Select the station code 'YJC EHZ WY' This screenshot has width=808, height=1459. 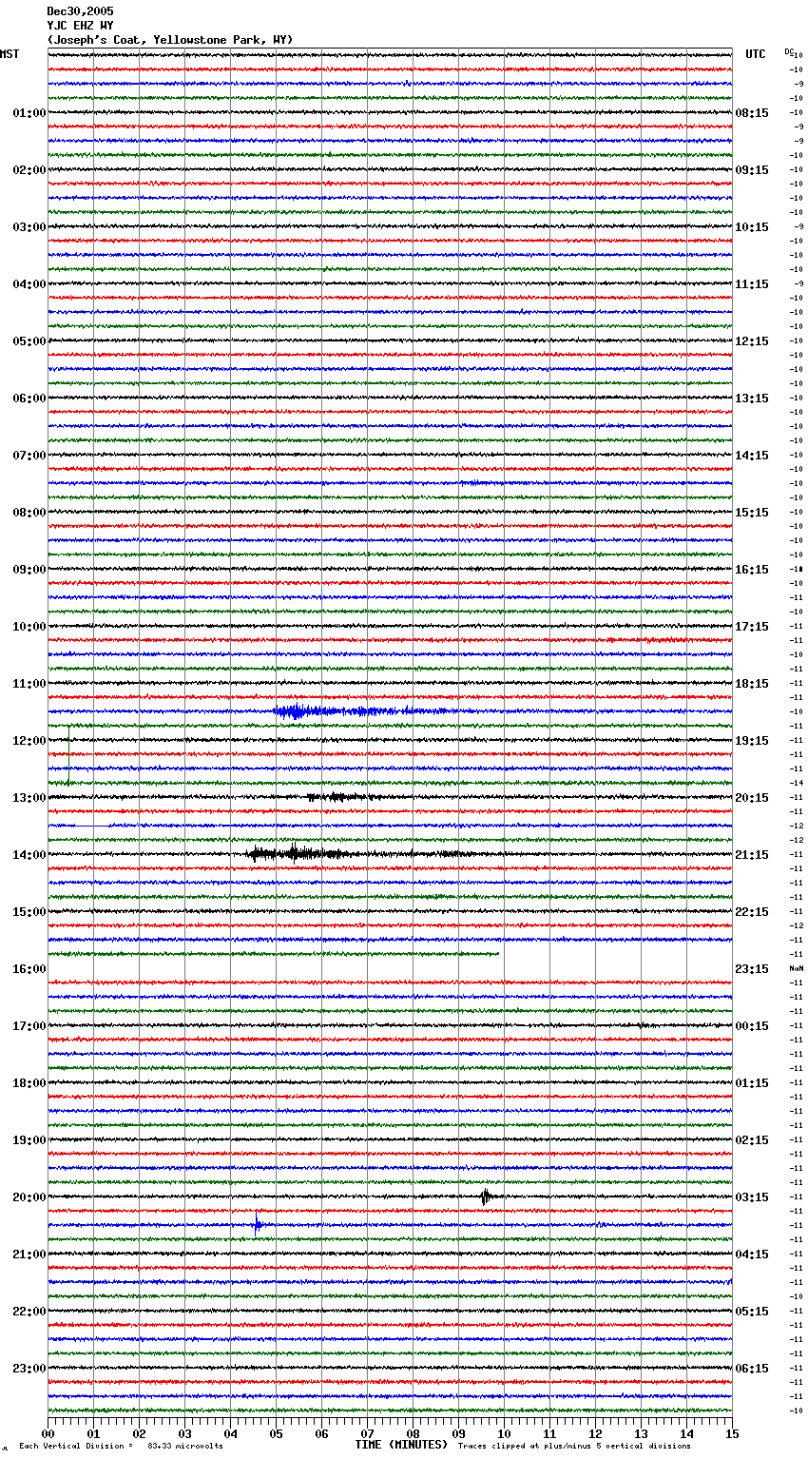point(80,26)
